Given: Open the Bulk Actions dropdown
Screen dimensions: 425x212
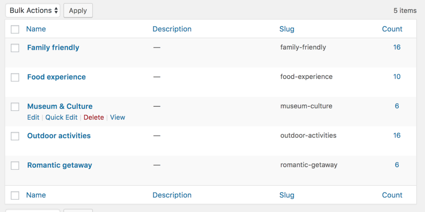Looking at the screenshot, I should click(x=32, y=10).
